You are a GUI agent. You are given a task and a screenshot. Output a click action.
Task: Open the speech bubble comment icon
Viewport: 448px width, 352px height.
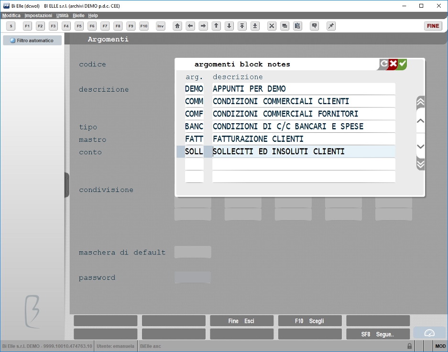point(314,26)
